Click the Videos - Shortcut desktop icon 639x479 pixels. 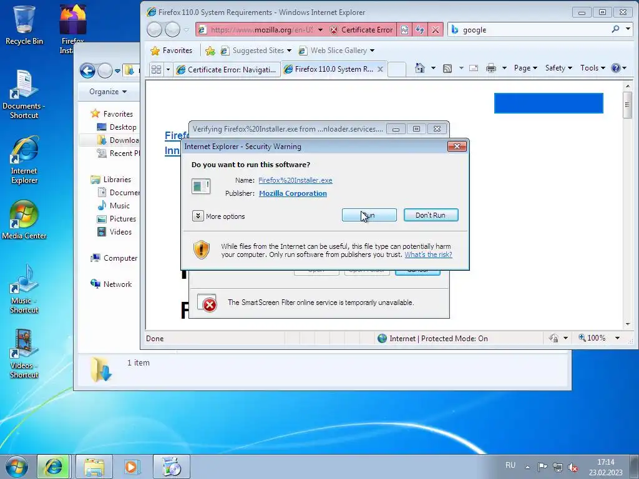pos(24,354)
